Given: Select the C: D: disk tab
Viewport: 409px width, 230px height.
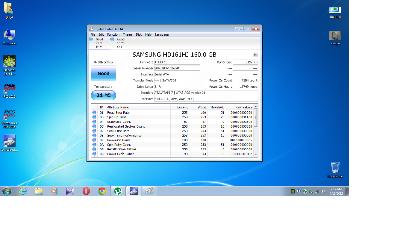Looking at the screenshot, I should pyautogui.click(x=121, y=43).
